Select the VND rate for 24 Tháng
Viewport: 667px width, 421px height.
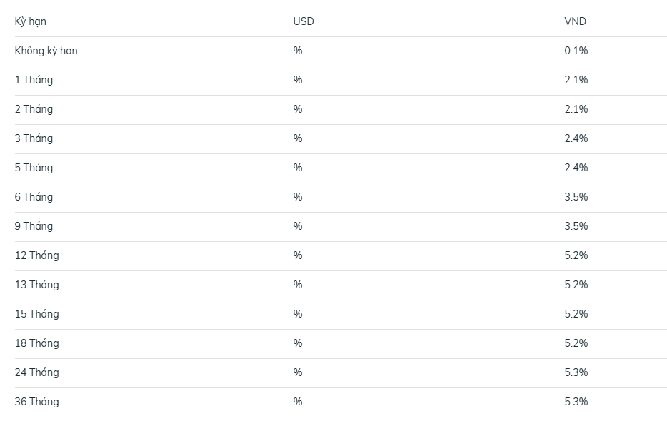[576, 372]
